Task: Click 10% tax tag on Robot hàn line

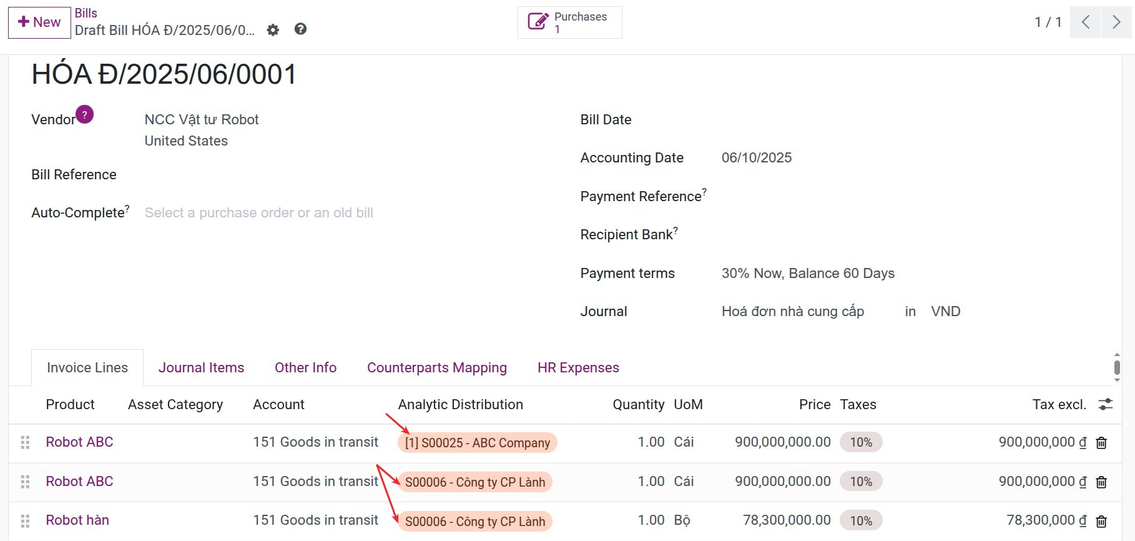Action: 861,520
